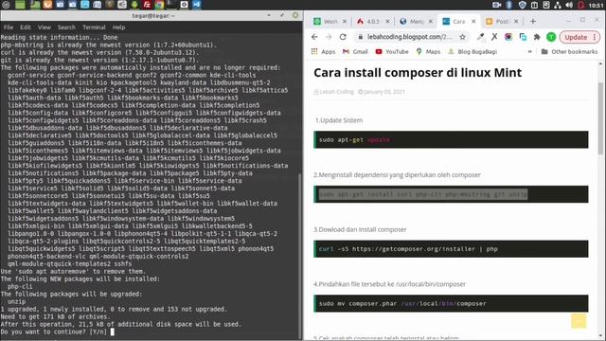Switch to the 'Work' Chrome tab
The width and height of the screenshot is (606, 341).
330,21
